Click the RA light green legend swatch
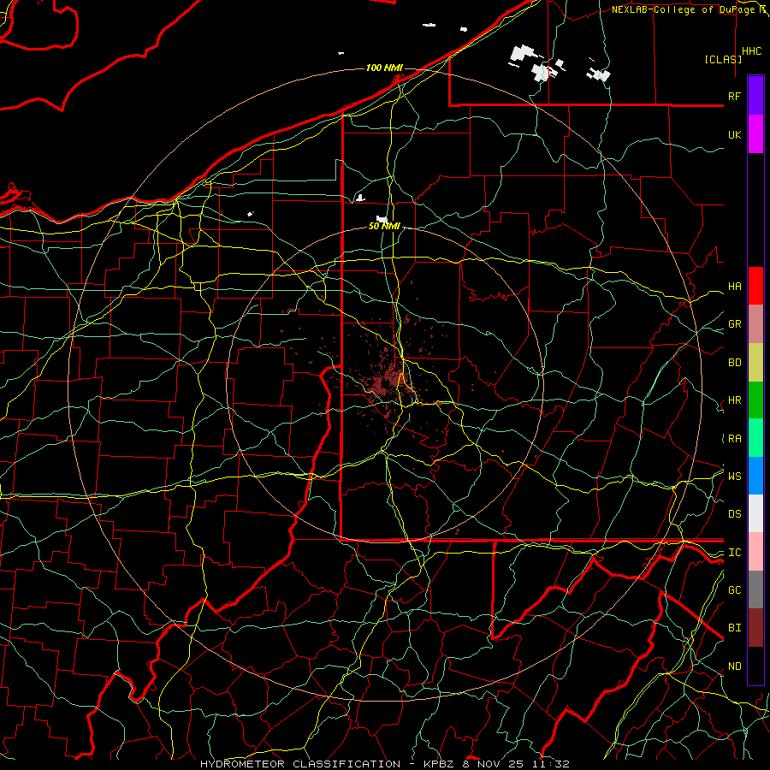The height and width of the screenshot is (770, 770). coord(755,438)
